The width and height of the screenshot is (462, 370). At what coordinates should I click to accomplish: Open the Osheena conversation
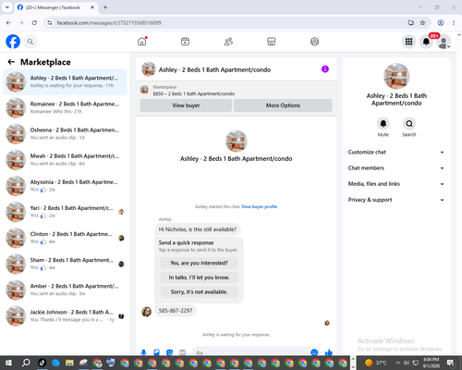(x=65, y=134)
